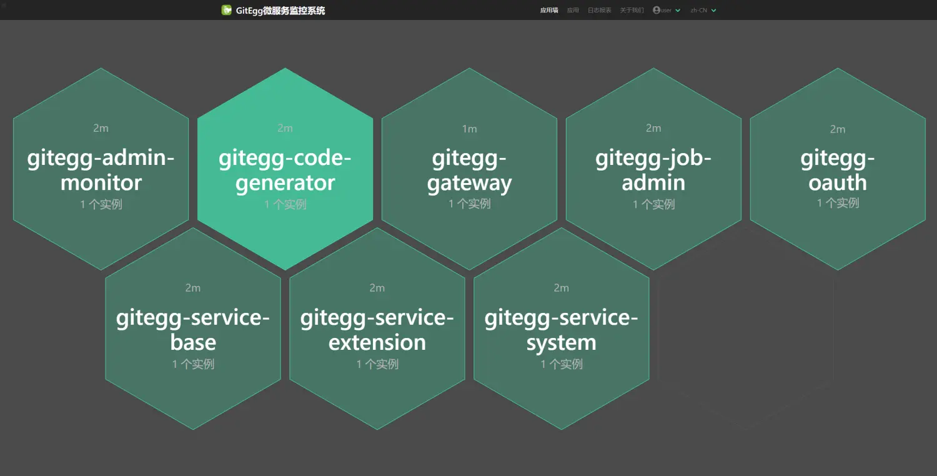The width and height of the screenshot is (937, 476).
Task: Click the GitEgg logo icon
Action: (x=227, y=10)
